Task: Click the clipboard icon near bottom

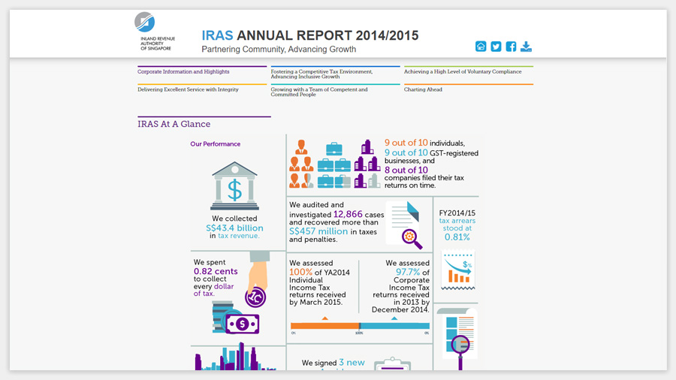Action: (x=392, y=364)
